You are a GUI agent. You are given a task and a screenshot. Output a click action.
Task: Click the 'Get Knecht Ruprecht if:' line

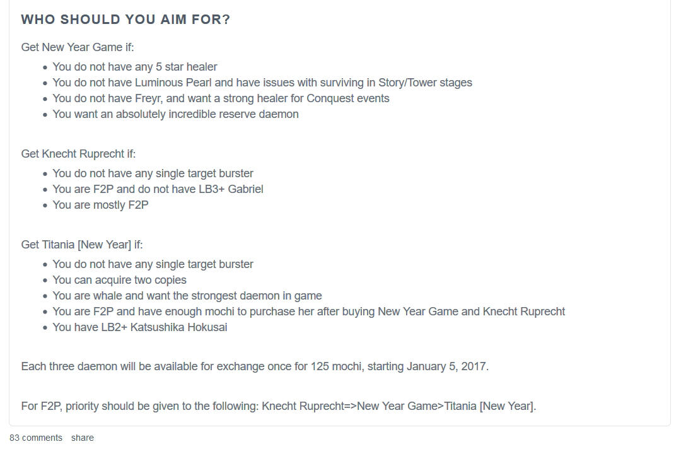click(78, 154)
